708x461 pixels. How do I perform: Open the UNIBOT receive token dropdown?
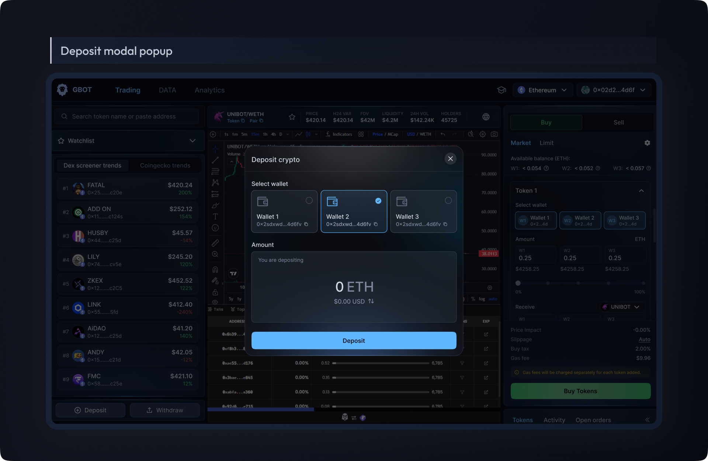(621, 307)
